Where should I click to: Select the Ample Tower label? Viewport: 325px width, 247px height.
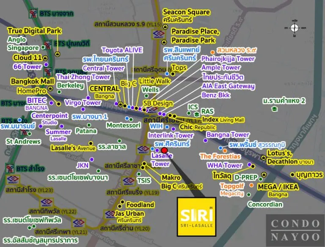[221, 68]
